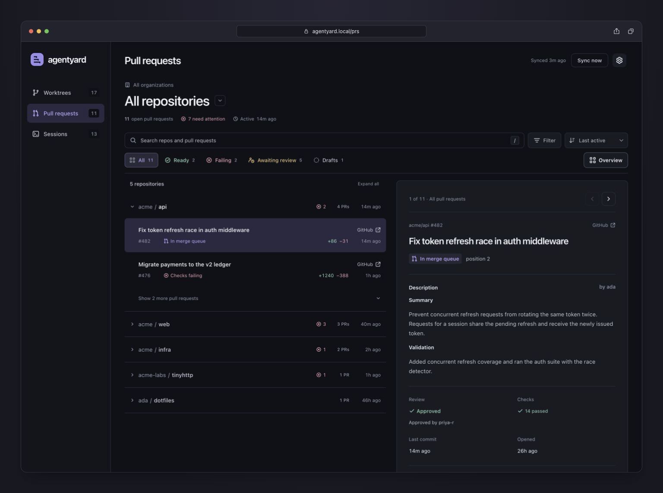Image resolution: width=663 pixels, height=493 pixels.
Task: Open the All repositories dropdown chevron
Action: click(x=220, y=101)
